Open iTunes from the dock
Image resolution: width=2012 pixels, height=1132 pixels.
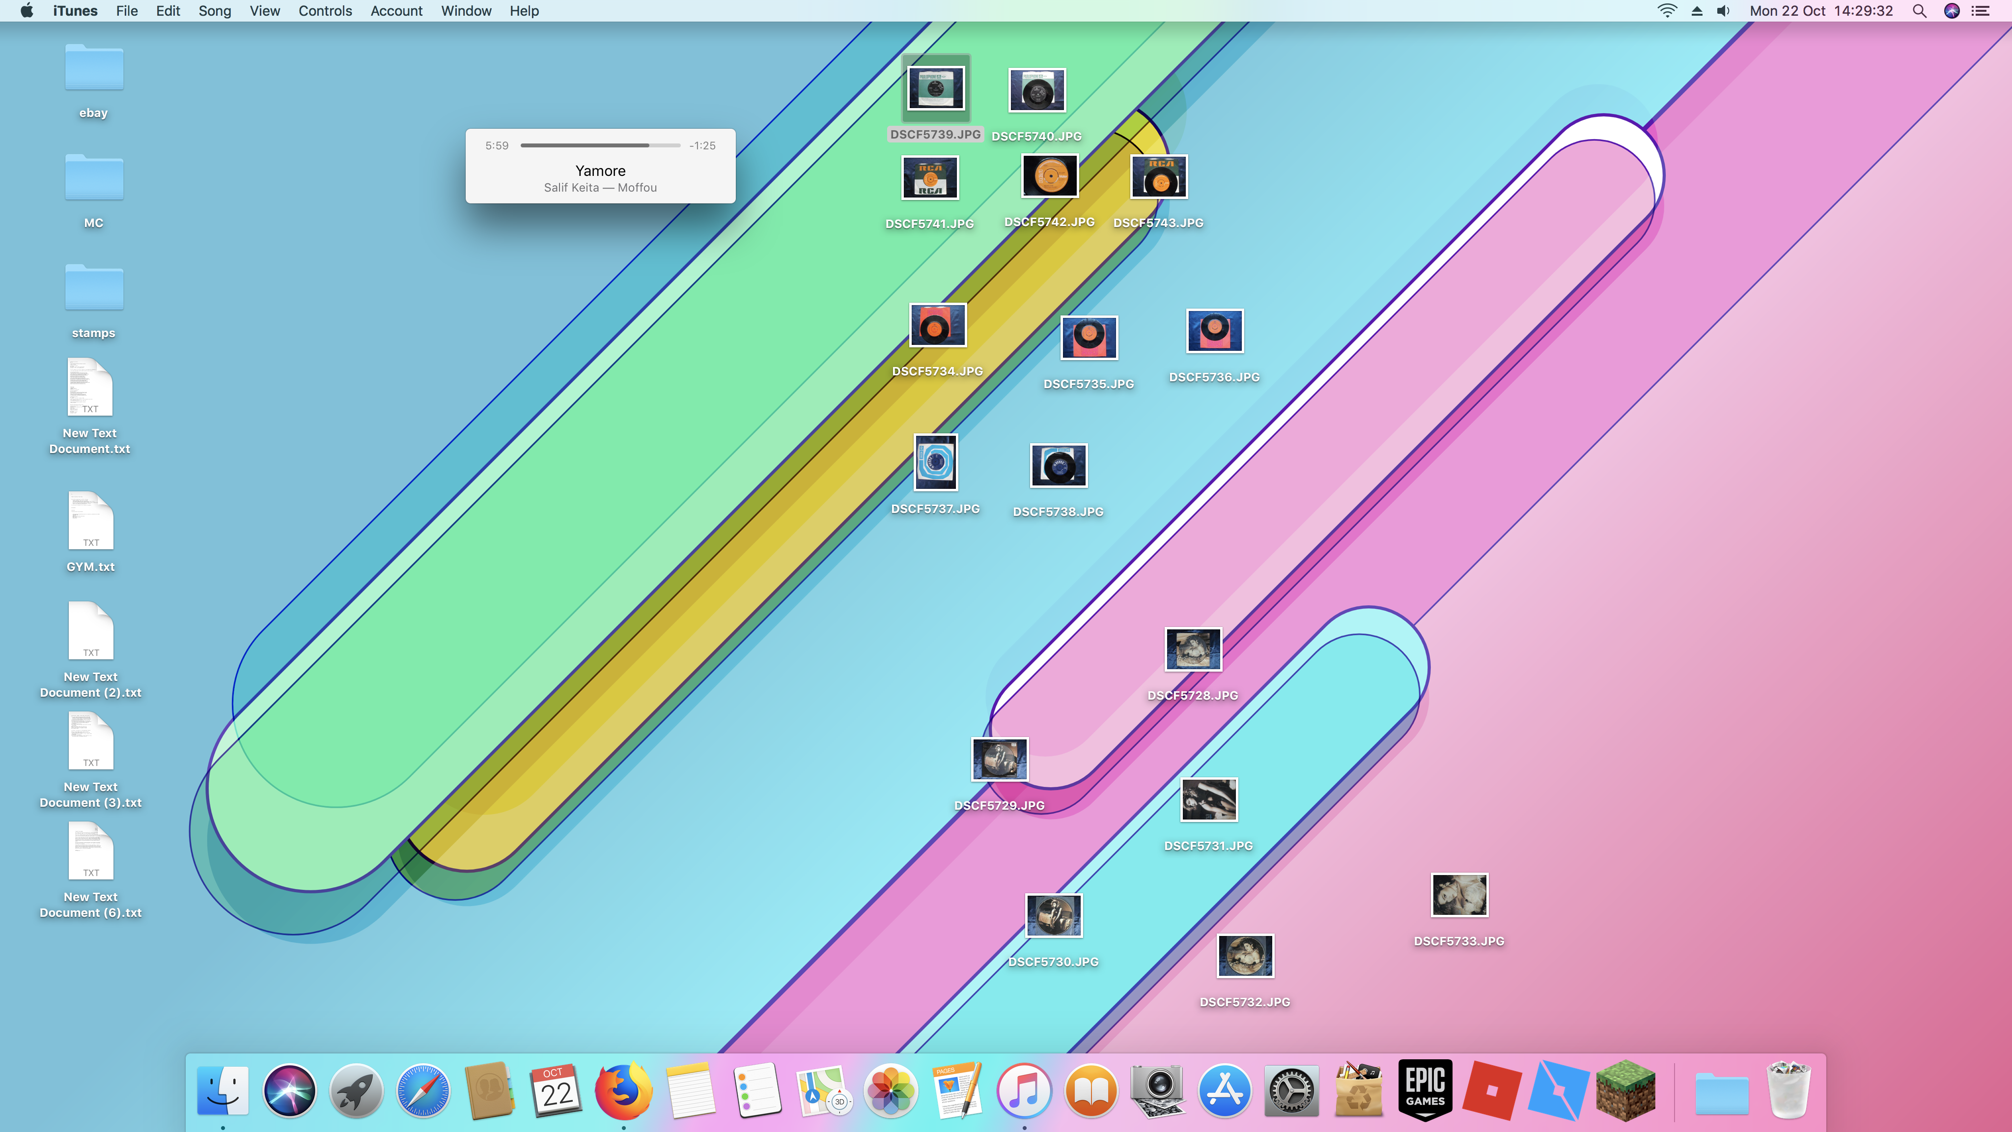[x=1024, y=1091]
